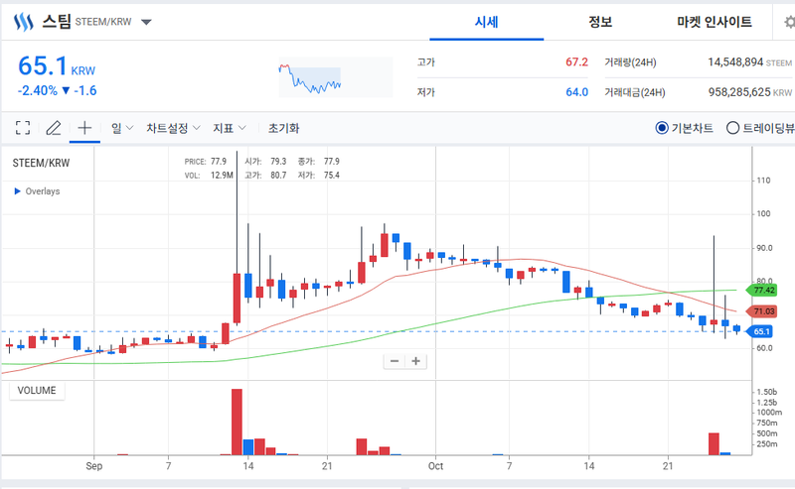Zoom in chart with plus button

pyautogui.click(x=415, y=361)
